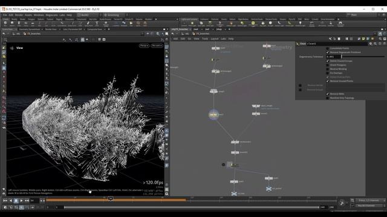Add a Point Light from shelf
Viewport: 387px width, 217px height.
click(192, 24)
